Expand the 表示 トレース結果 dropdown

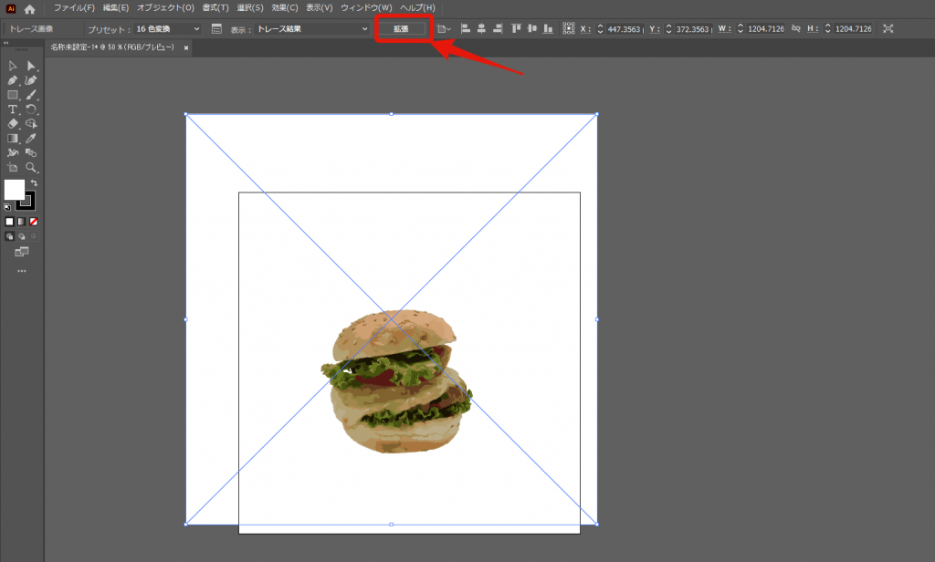pyautogui.click(x=310, y=29)
